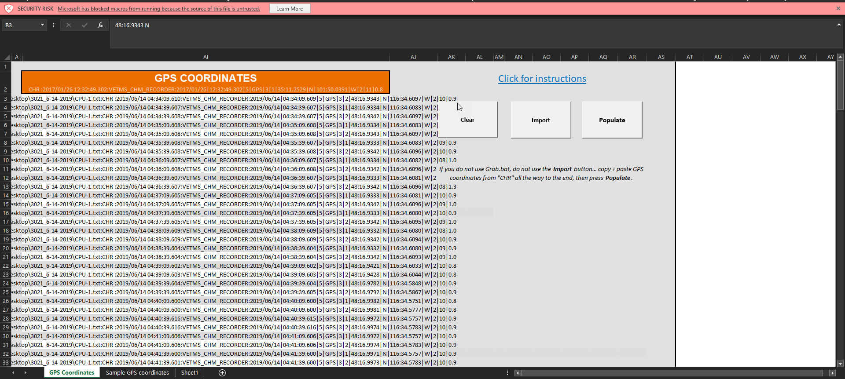The image size is (845, 379).
Task: Add a new sheet with plus icon
Action: [x=222, y=373]
